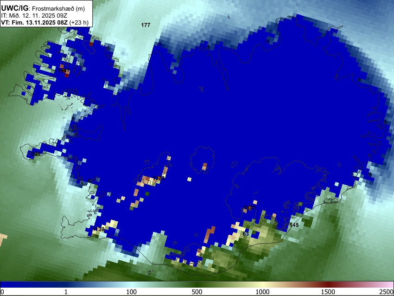Click the 1139 value label in the southwest

[x=98, y=229]
